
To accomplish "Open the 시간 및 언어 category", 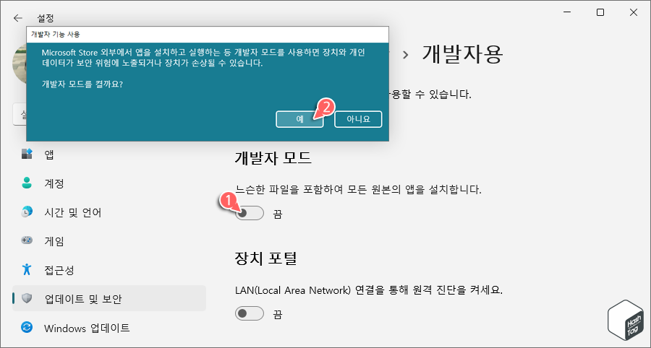I will click(109, 212).
